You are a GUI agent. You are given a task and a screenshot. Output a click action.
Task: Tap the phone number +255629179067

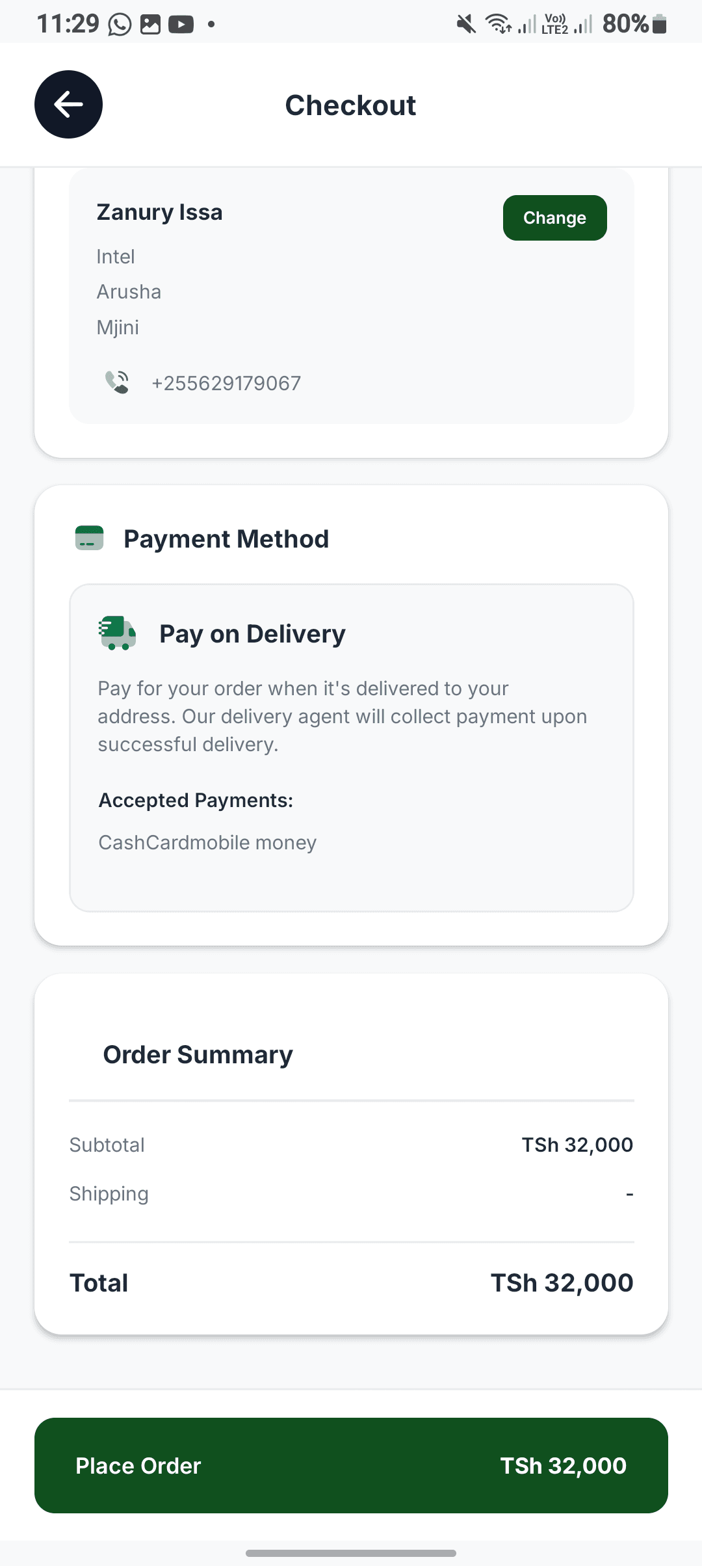click(x=226, y=383)
